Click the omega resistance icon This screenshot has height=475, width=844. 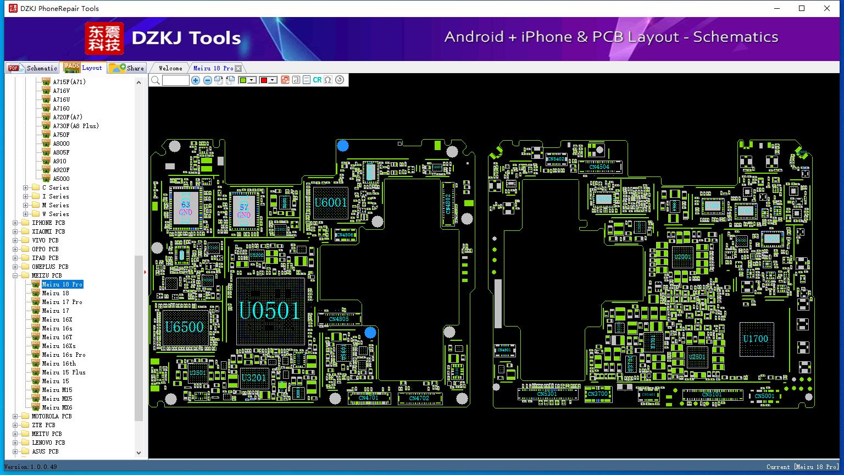(x=328, y=80)
